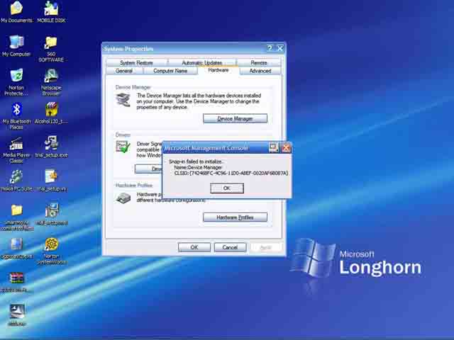Close the System Properties window
The width and height of the screenshot is (454, 340).
(280, 48)
